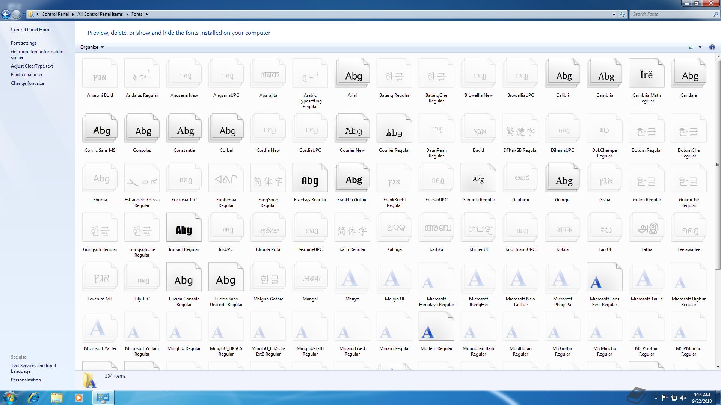
Task: Select the Mangal font icon
Action: pyautogui.click(x=310, y=277)
